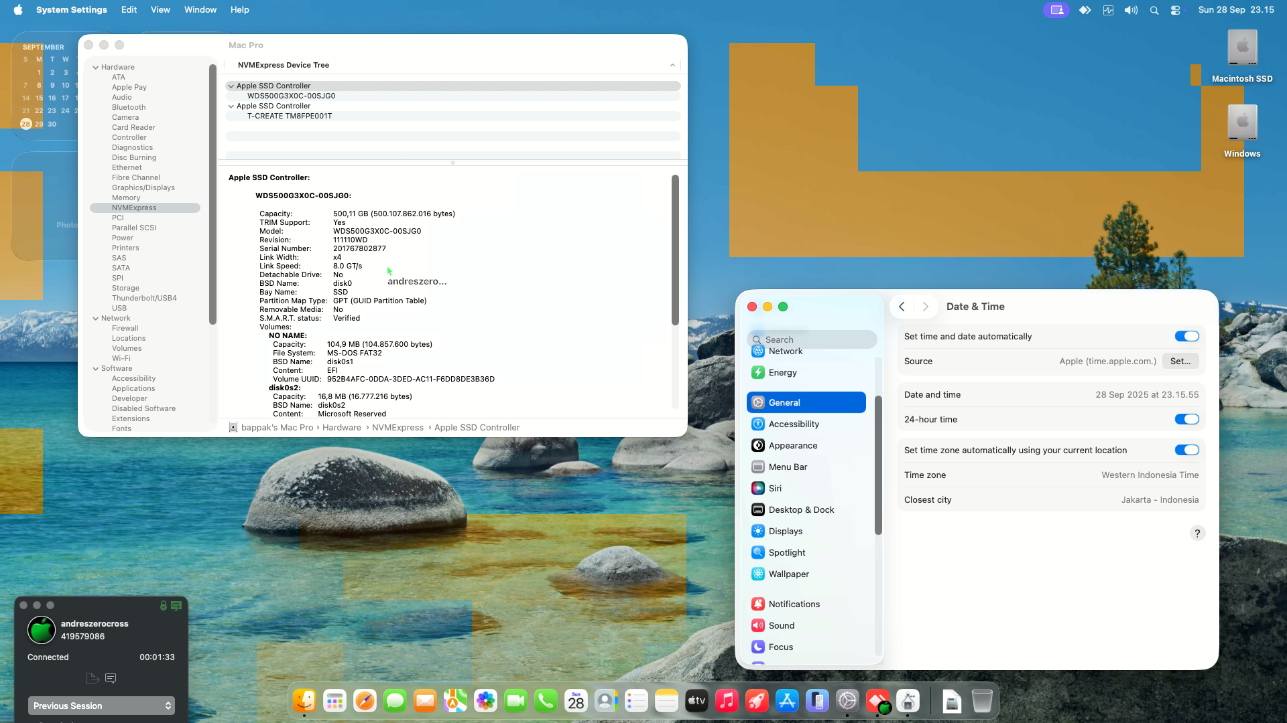Click NVMExpress in the path bar
The height and width of the screenshot is (723, 1287).
click(397, 427)
